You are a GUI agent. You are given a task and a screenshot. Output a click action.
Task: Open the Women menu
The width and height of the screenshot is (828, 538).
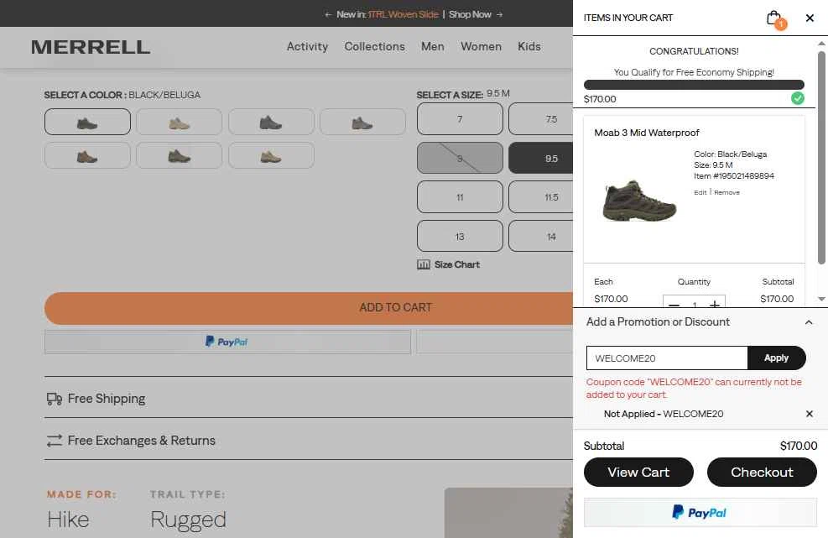click(x=481, y=46)
